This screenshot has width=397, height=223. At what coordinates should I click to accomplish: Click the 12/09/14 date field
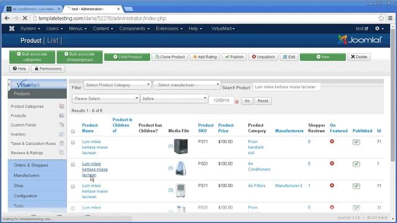(221, 100)
